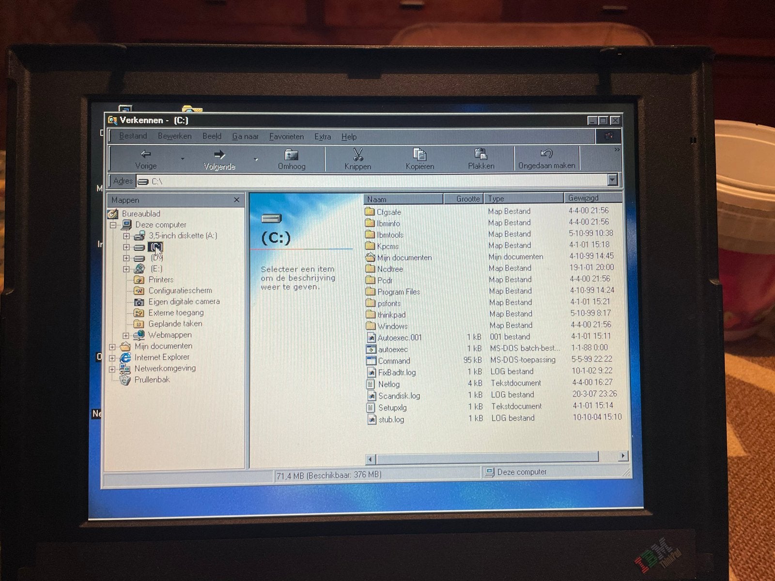775x581 pixels.
Task: Expand the (E:) drive tree node
Action: tap(126, 269)
